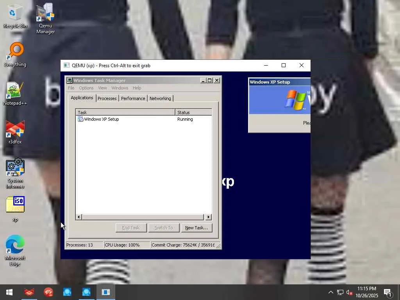Click the Switch To button
Screen dimensions: 400x300
pos(164,228)
